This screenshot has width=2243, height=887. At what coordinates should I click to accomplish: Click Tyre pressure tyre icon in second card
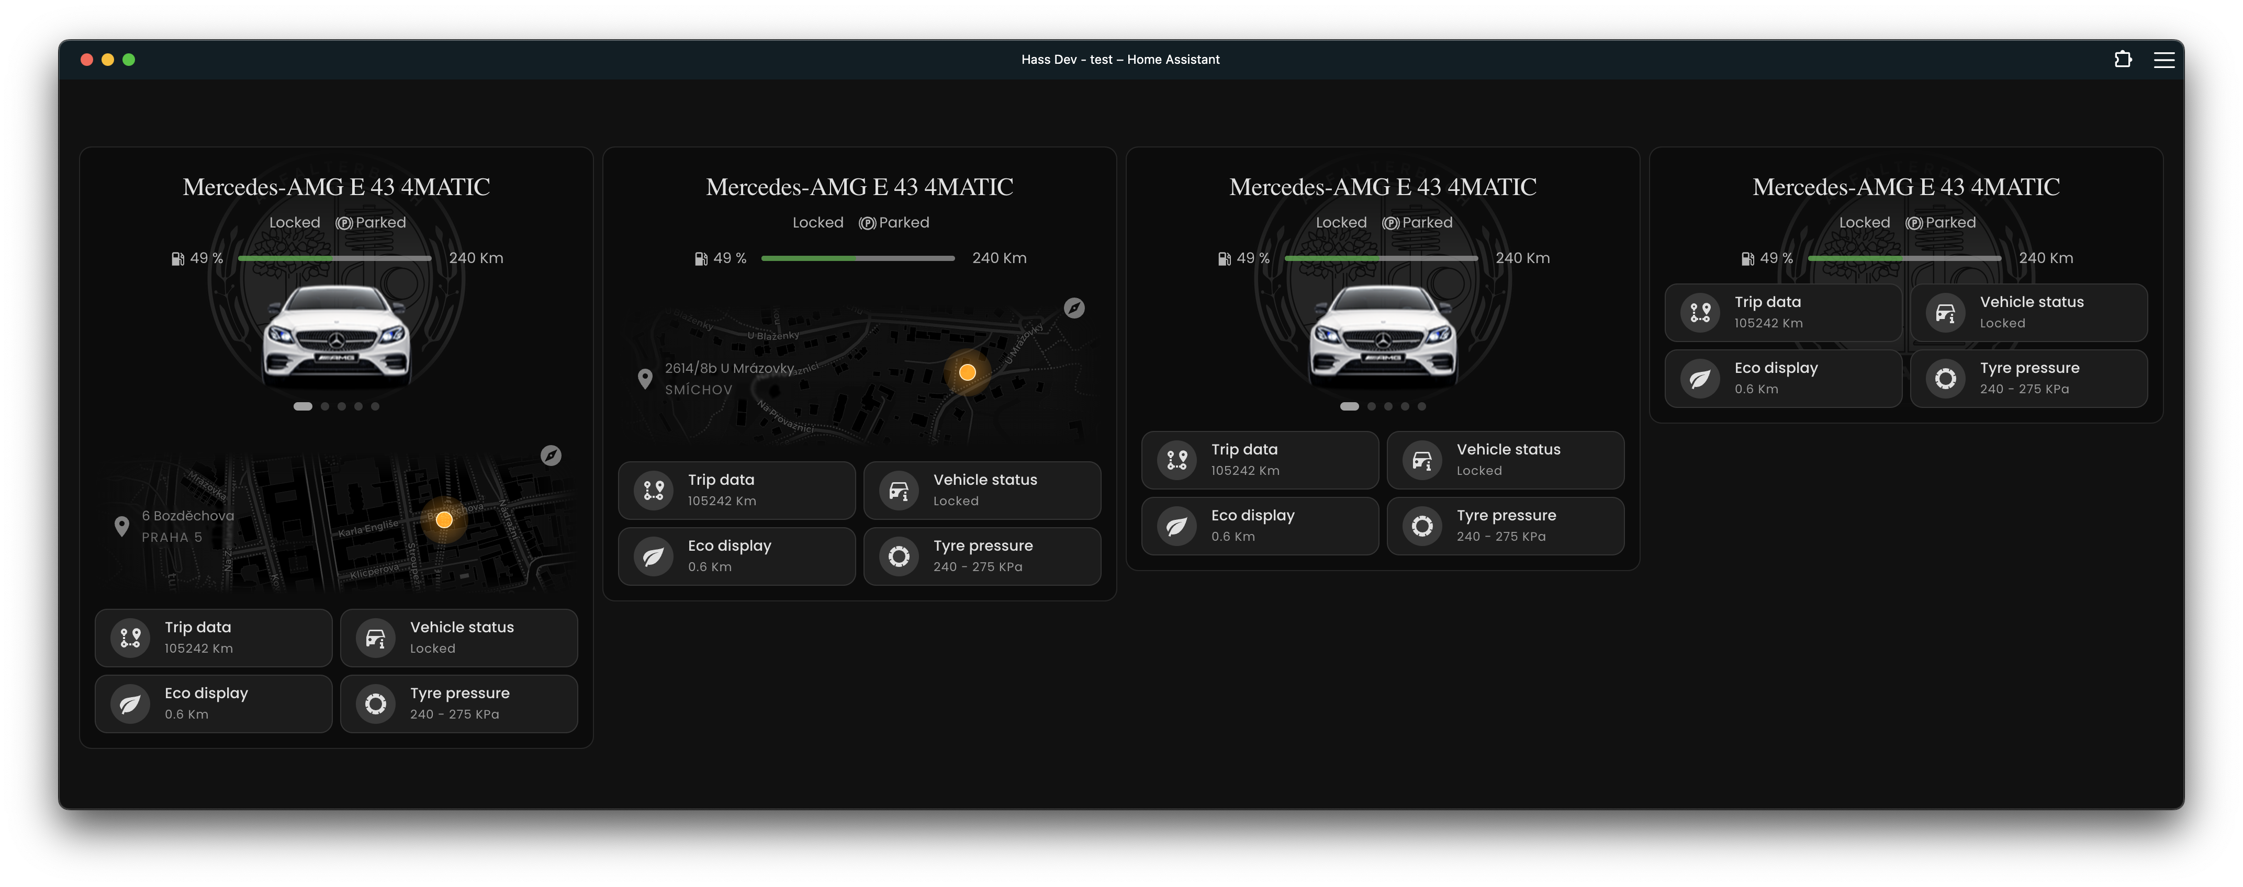pos(900,555)
